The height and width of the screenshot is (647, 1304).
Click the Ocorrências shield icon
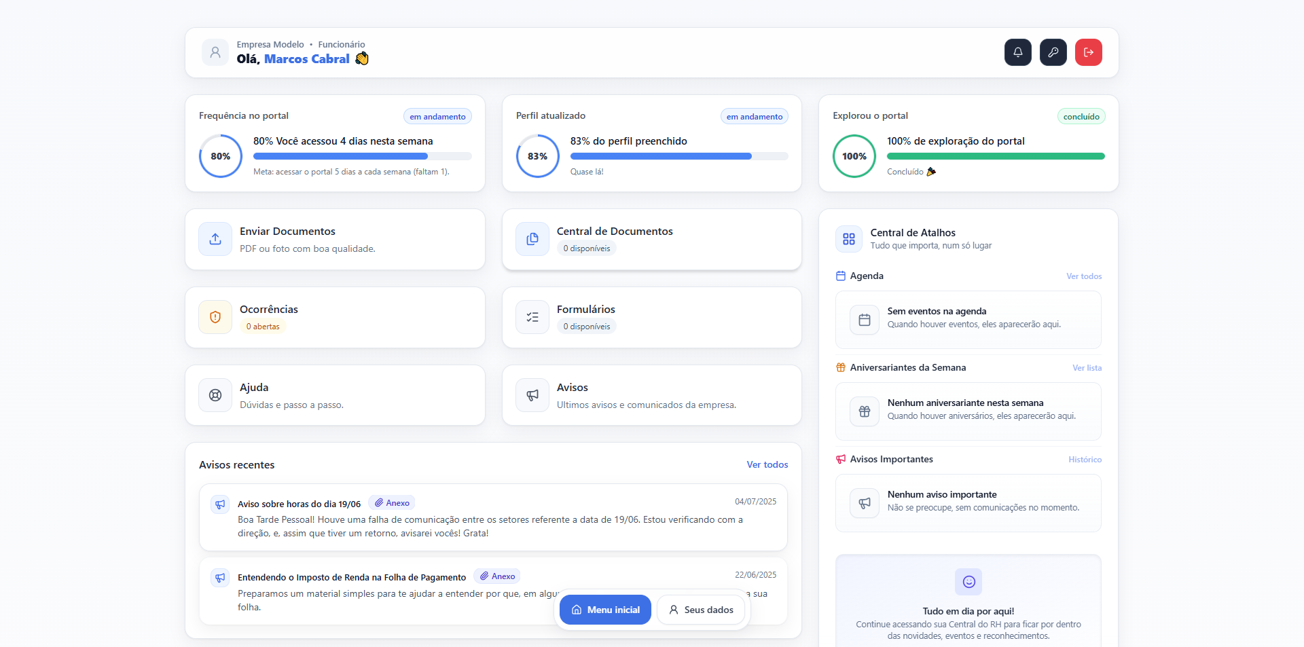[x=215, y=317]
